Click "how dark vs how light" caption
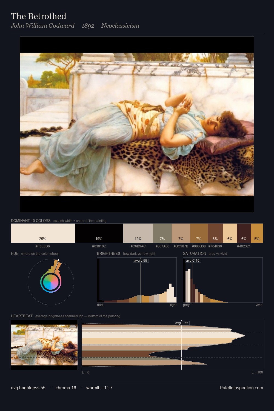This screenshot has width=274, height=411. click(139, 254)
